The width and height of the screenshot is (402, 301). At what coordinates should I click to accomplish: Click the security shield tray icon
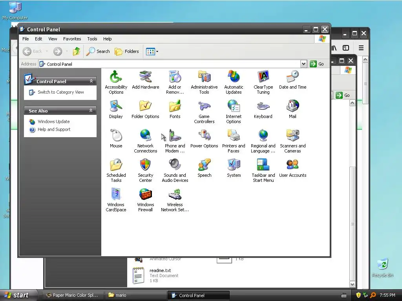[x=358, y=295]
